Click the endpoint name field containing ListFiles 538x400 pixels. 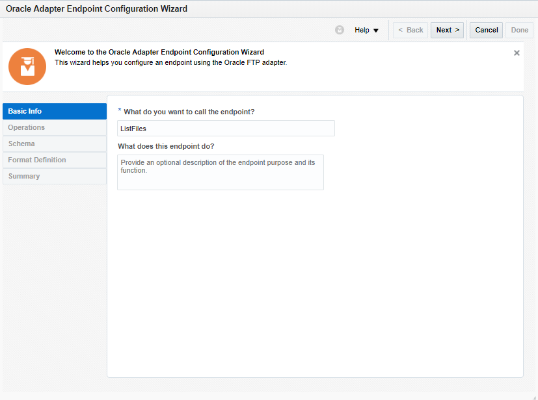coord(226,129)
